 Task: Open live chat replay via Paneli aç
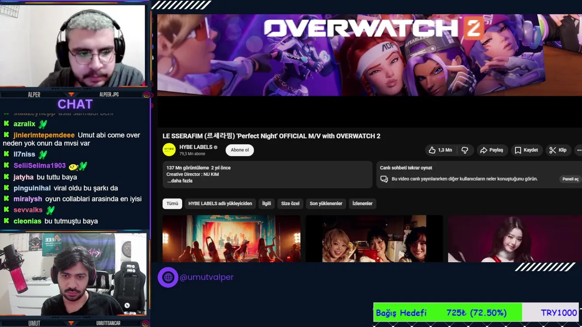click(x=570, y=179)
